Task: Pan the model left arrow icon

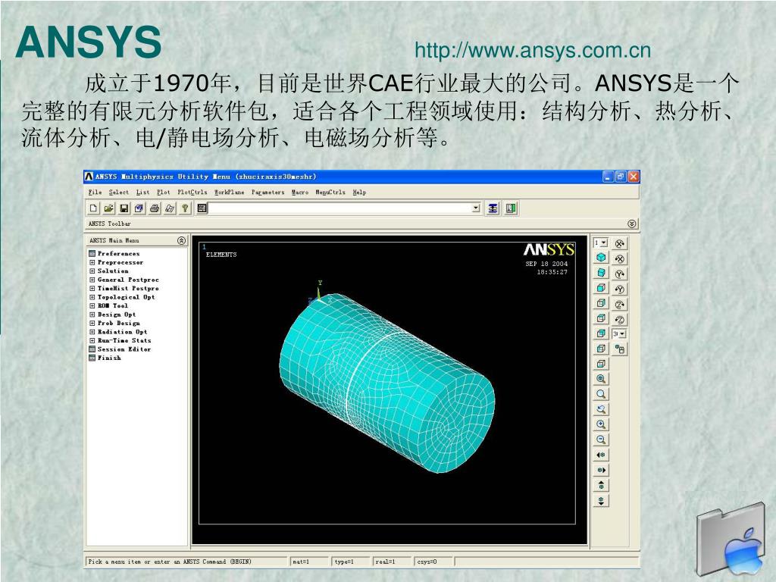Action: pyautogui.click(x=601, y=455)
